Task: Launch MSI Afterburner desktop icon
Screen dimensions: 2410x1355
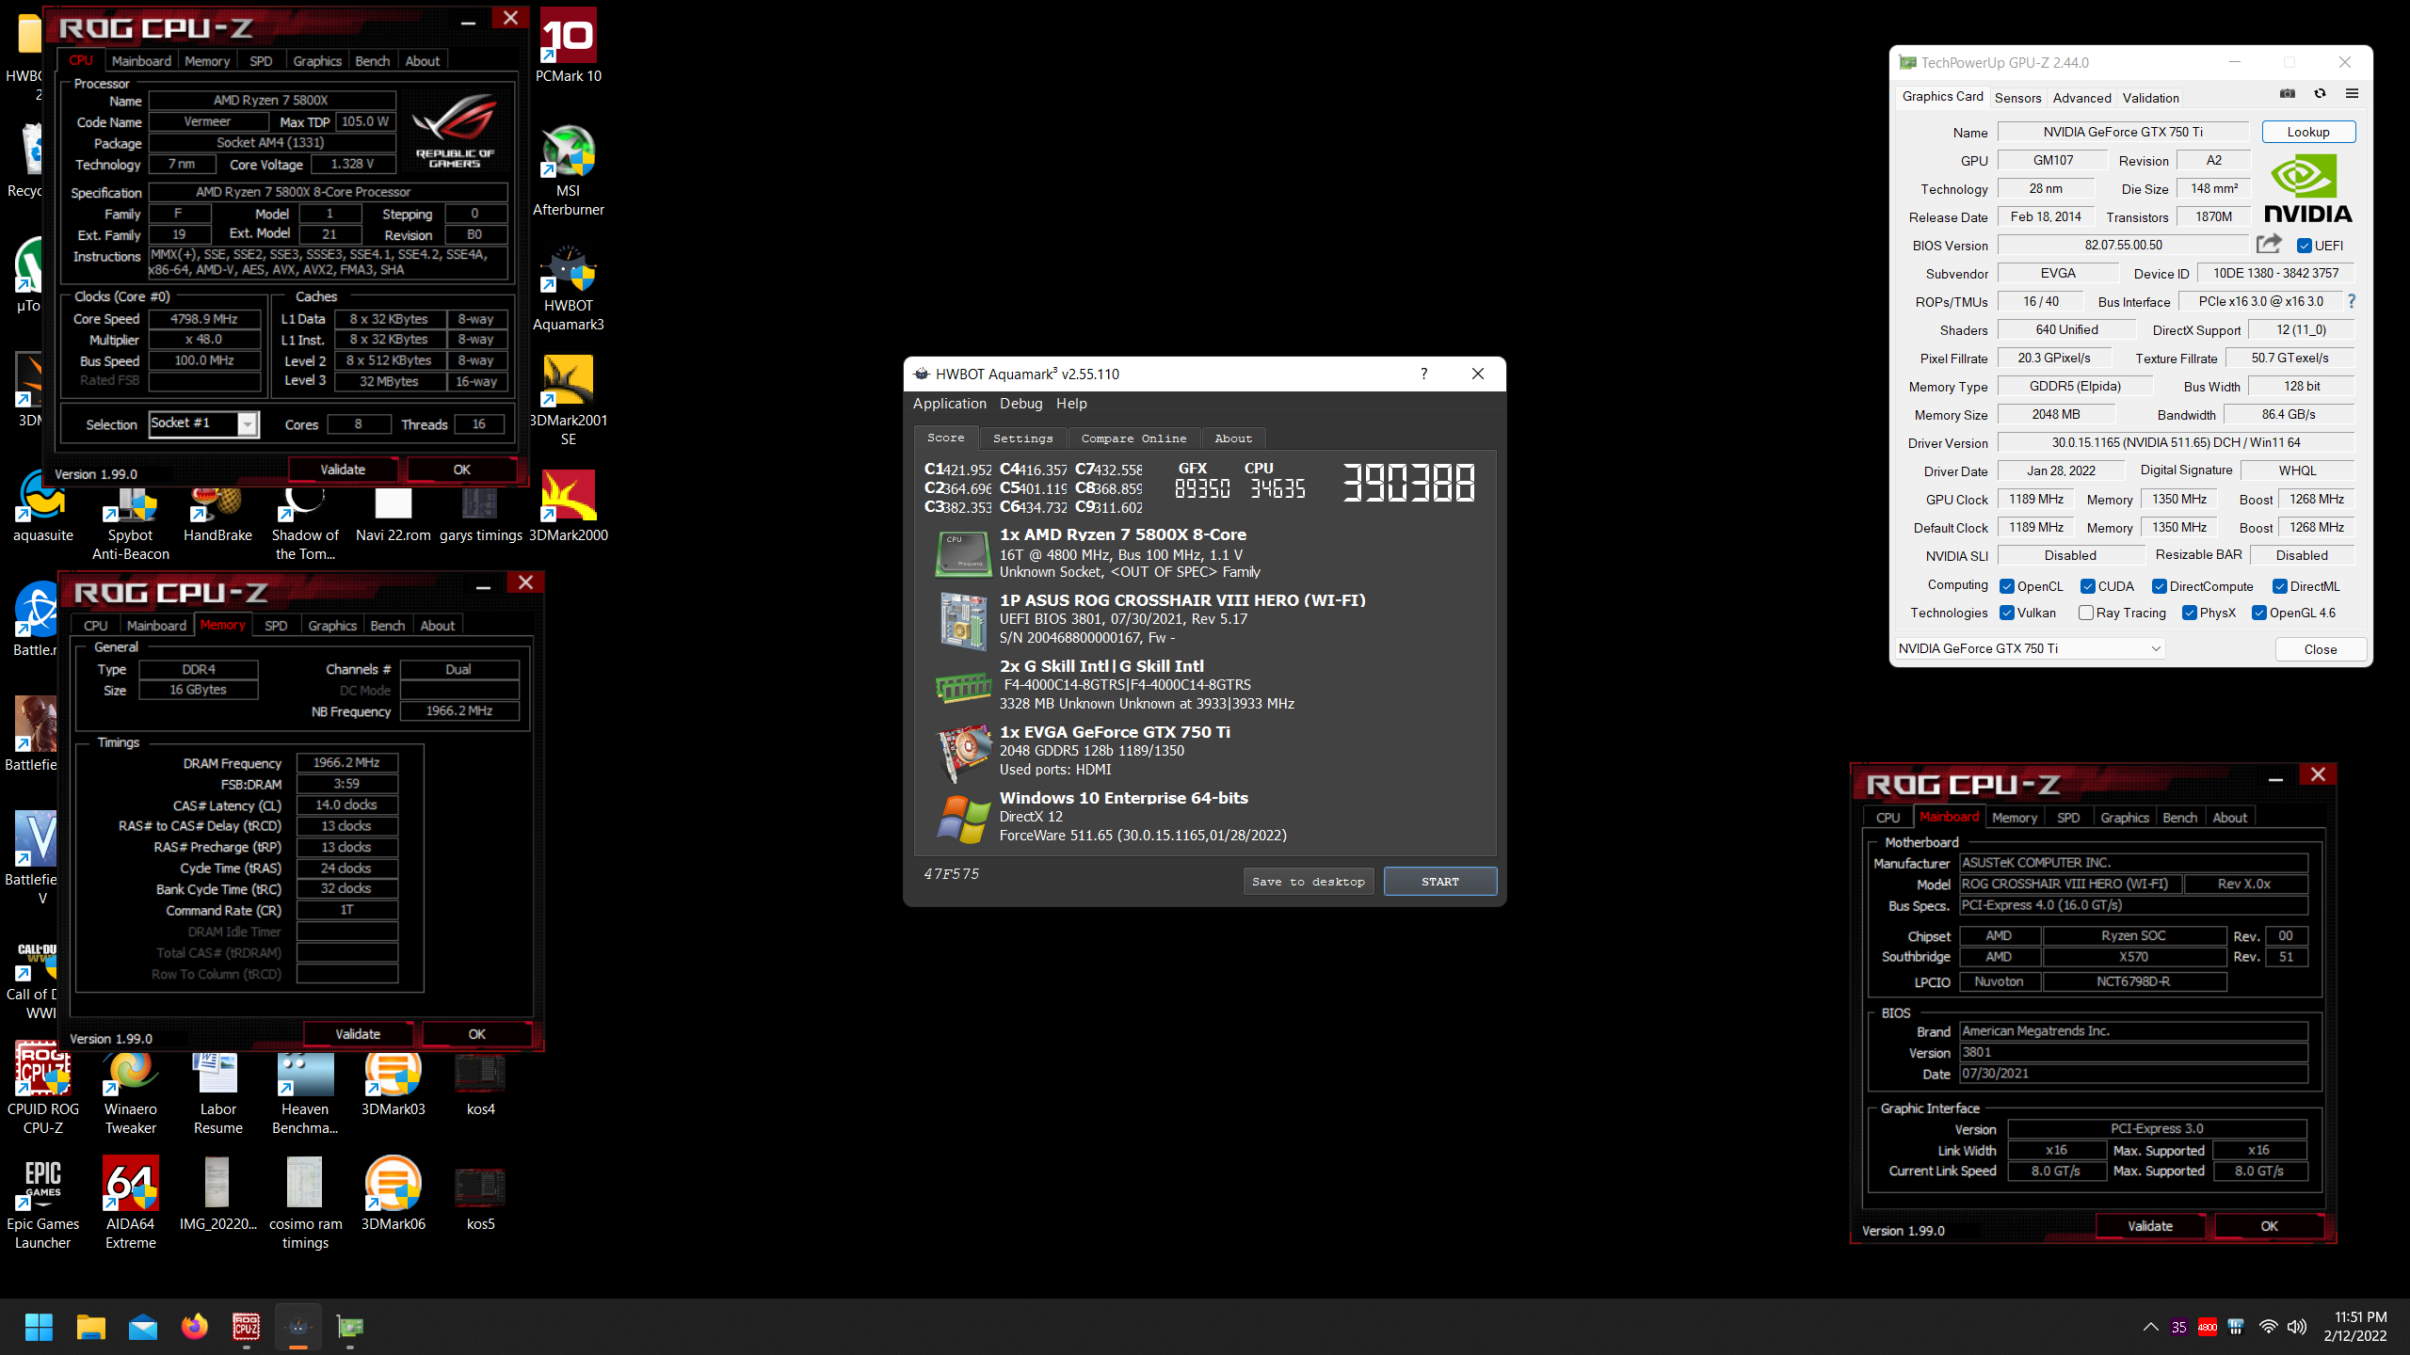Action: [568, 169]
